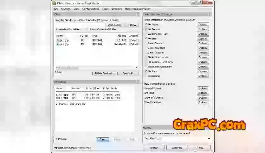Click the Clipboard button

pyautogui.click(x=177, y=148)
